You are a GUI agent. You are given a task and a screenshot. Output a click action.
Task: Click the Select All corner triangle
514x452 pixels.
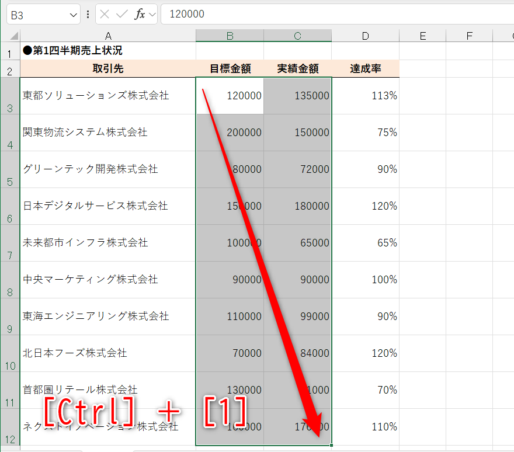pyautogui.click(x=13, y=36)
